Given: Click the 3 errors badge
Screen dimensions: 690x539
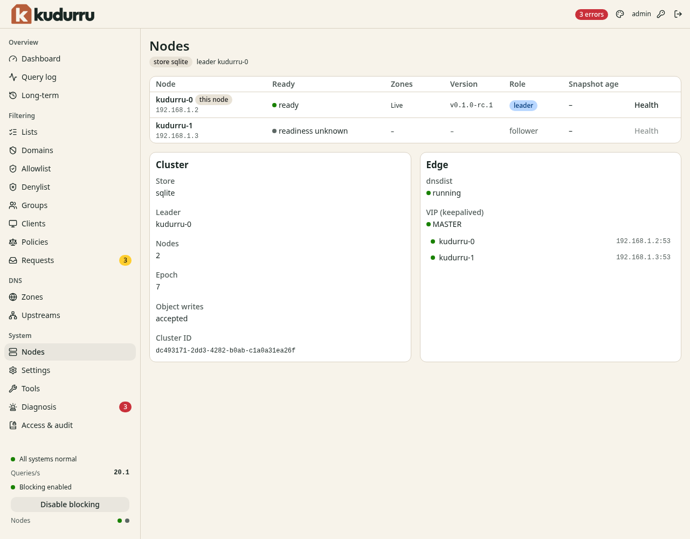Looking at the screenshot, I should click(591, 15).
